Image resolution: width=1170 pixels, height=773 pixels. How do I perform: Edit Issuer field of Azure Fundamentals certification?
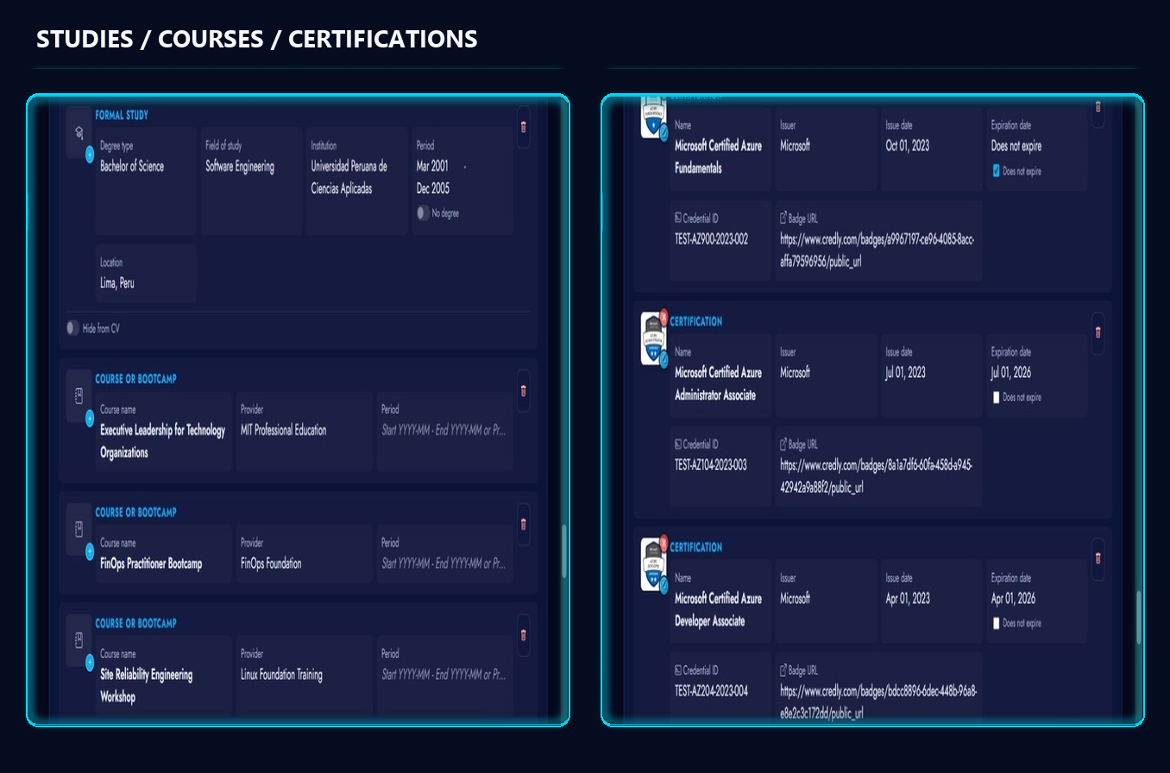pyautogui.click(x=826, y=148)
